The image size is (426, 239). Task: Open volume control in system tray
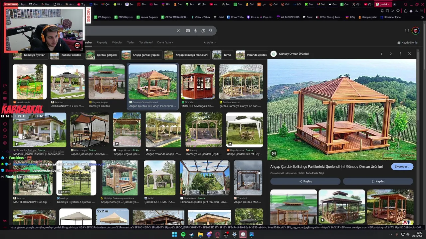408,234
